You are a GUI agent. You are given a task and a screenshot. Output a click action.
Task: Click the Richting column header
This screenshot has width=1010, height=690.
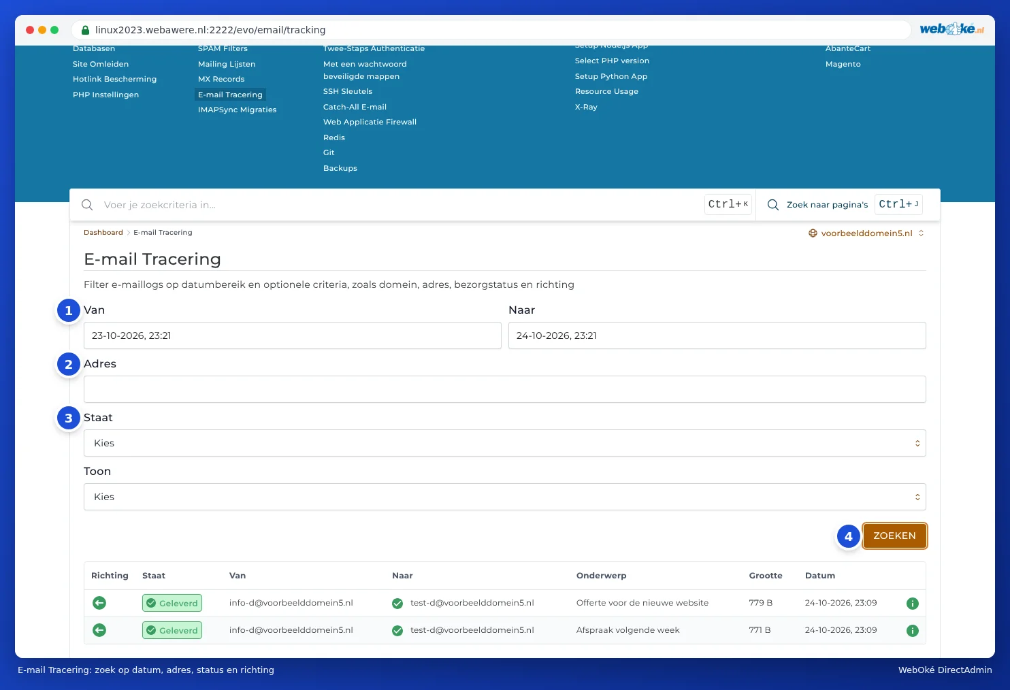110,576
